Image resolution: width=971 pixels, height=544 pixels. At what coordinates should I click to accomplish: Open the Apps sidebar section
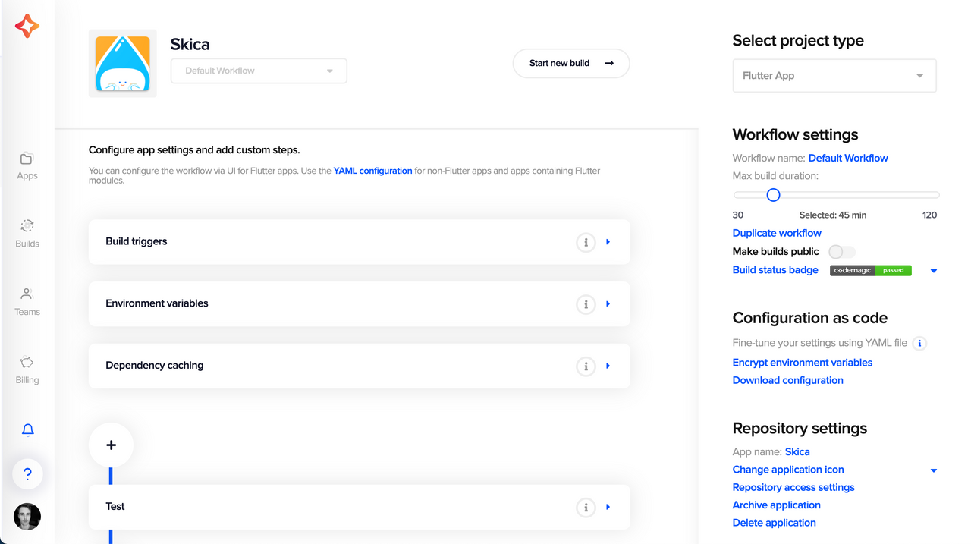pyautogui.click(x=27, y=165)
